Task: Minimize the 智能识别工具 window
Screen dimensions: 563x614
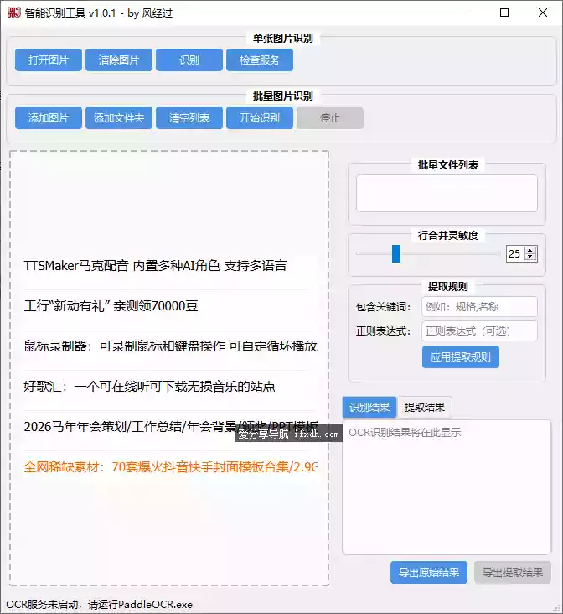Action: click(467, 13)
